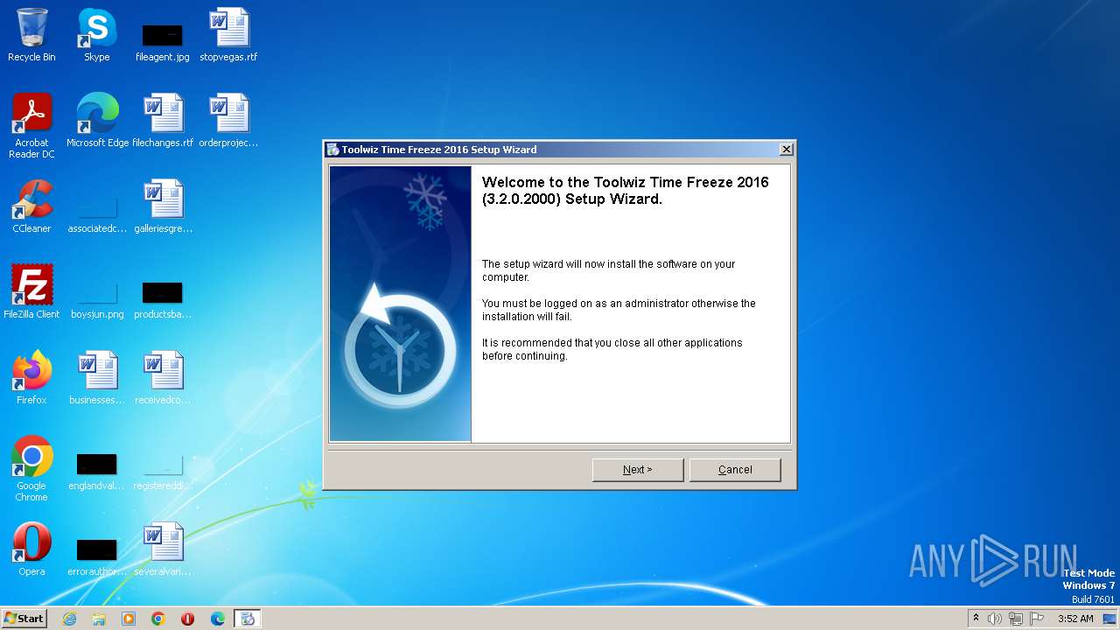Screen dimensions: 1120x630
Task: Select stopvegas.rtf document icon
Action: point(228,35)
